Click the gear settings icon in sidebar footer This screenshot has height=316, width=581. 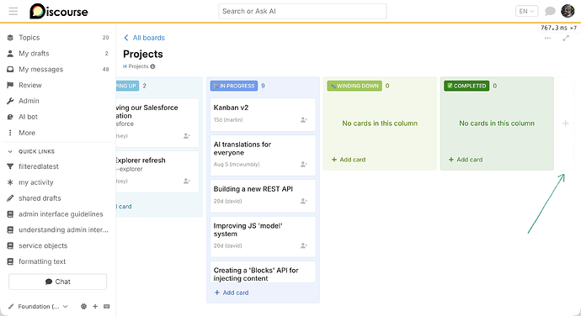click(x=83, y=307)
